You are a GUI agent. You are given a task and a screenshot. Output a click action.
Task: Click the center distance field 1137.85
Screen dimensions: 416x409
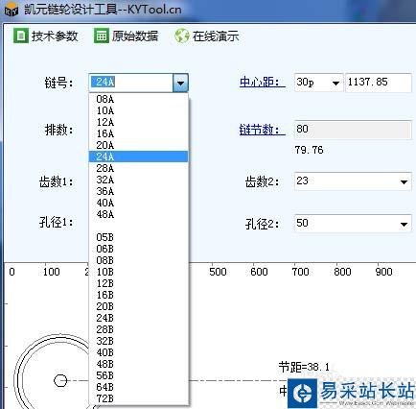pyautogui.click(x=379, y=83)
